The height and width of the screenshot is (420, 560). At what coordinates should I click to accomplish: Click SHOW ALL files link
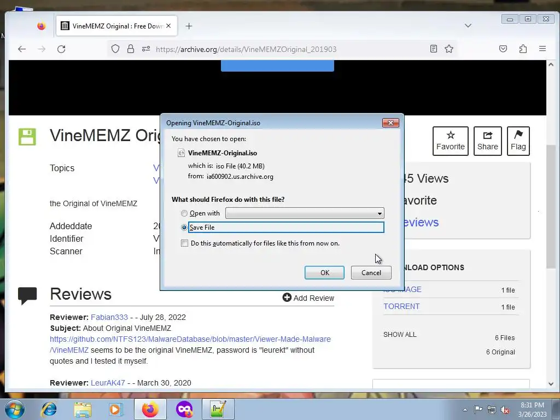point(400,335)
